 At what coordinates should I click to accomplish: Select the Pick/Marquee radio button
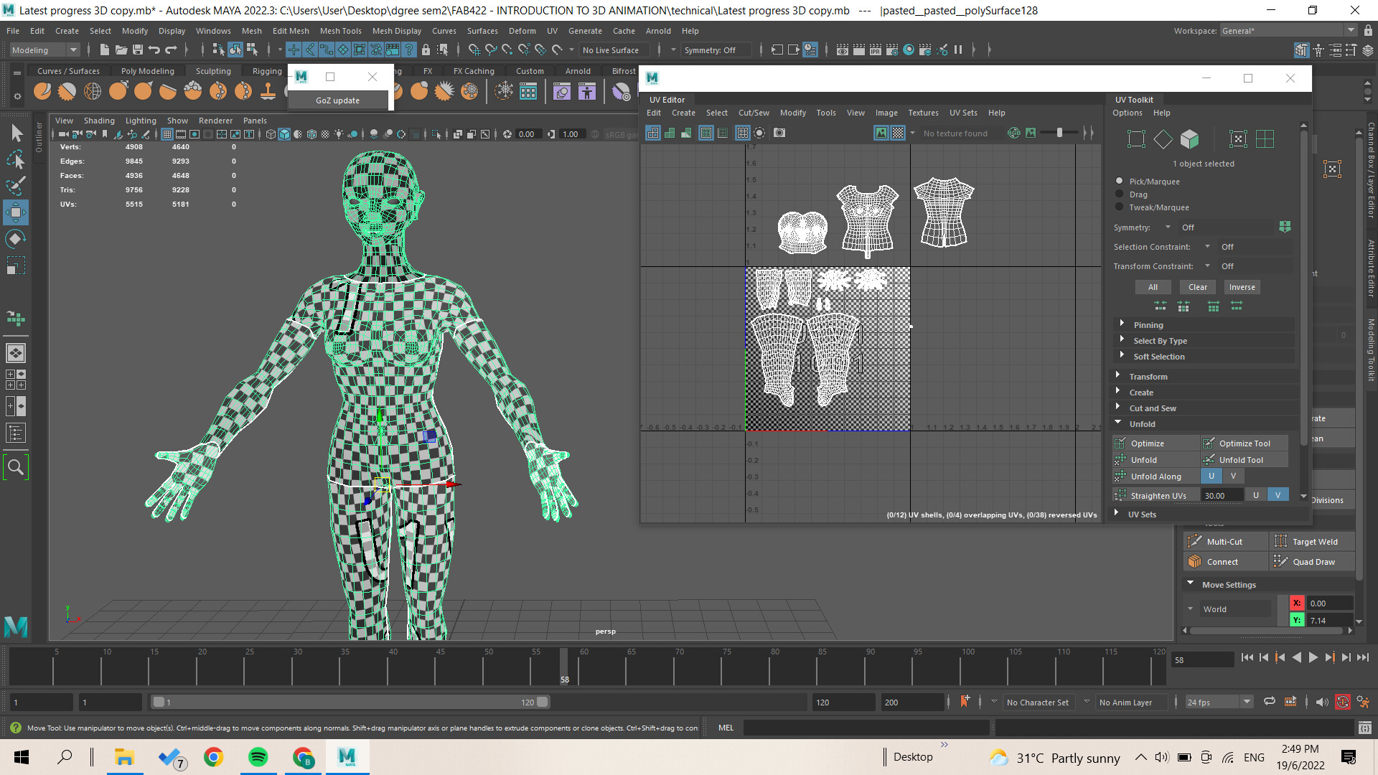coord(1119,181)
